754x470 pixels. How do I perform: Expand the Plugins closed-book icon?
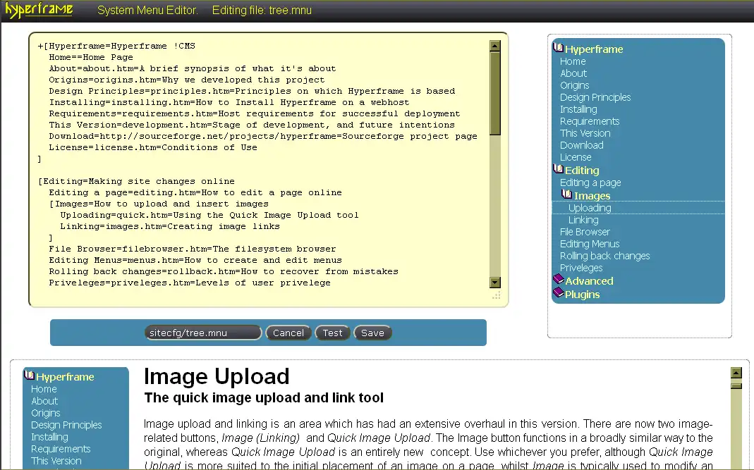click(559, 293)
